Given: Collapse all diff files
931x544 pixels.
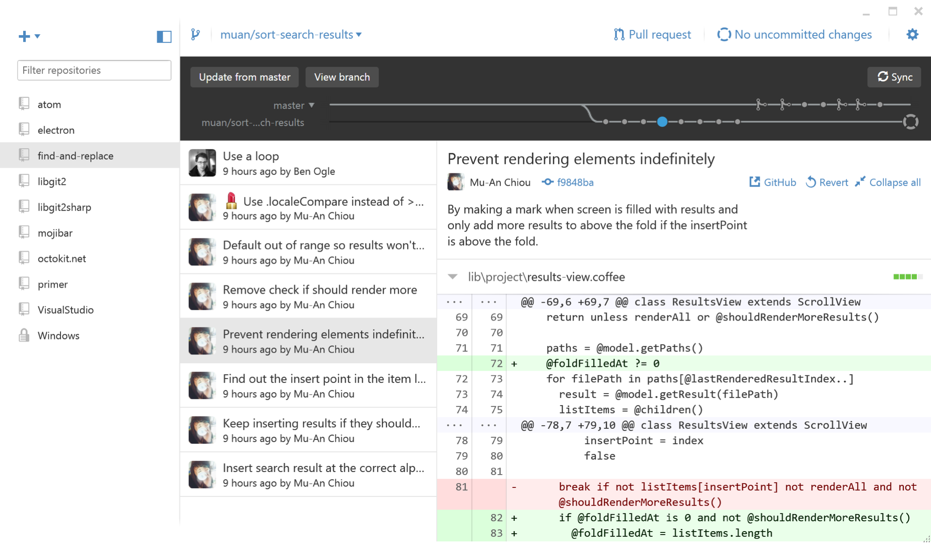Looking at the screenshot, I should coord(888,182).
